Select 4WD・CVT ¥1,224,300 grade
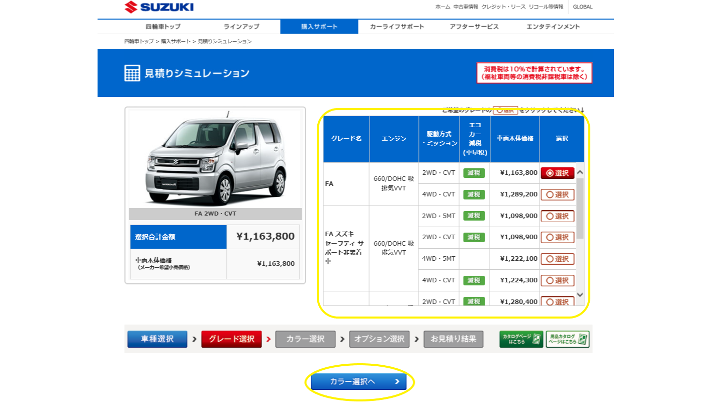 [x=558, y=280]
